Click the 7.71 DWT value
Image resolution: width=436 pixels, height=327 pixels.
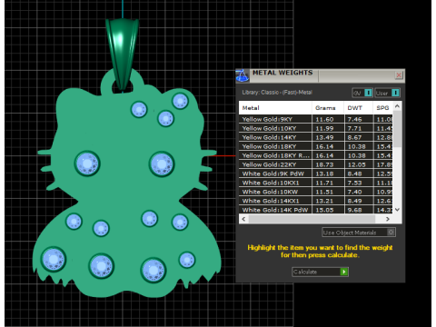[354, 128]
